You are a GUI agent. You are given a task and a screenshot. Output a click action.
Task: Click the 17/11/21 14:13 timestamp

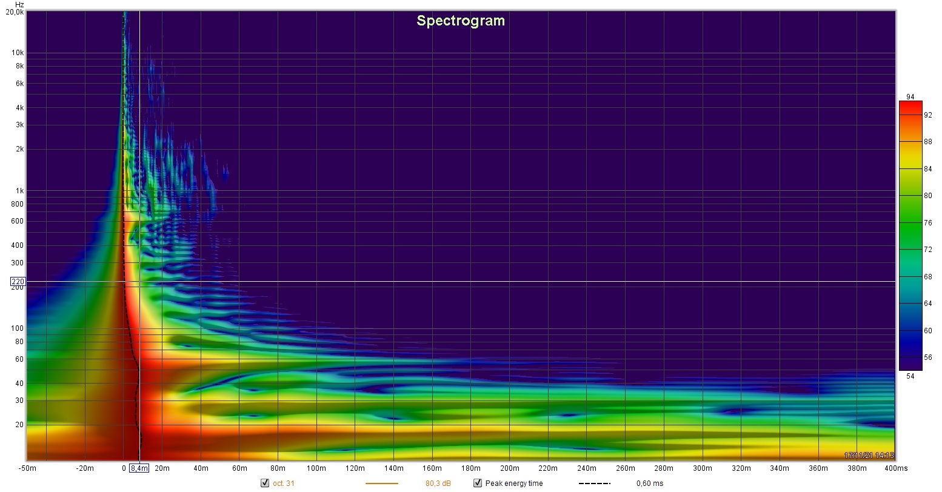869,456
